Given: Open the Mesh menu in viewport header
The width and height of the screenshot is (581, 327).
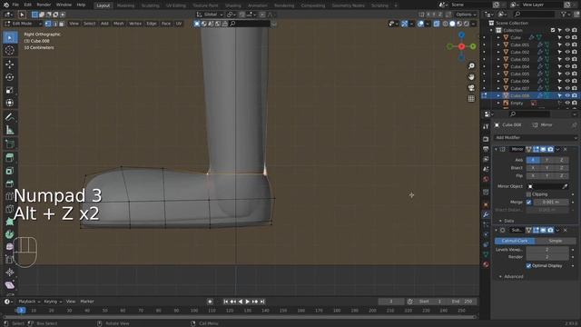Looking at the screenshot, I should (119, 24).
